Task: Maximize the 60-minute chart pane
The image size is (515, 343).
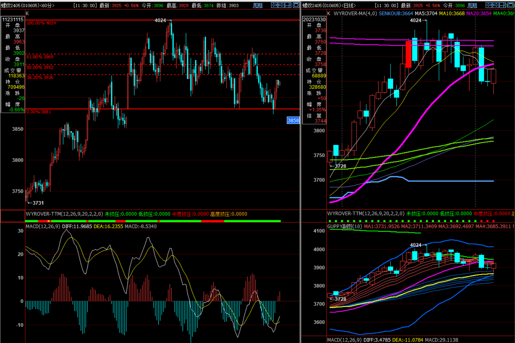Action: point(295,5)
